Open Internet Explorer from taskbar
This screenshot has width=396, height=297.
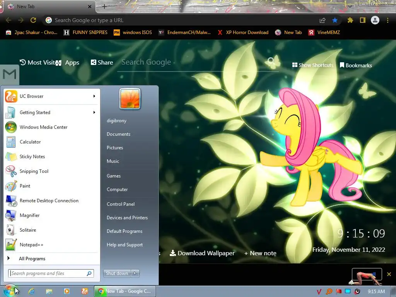click(x=31, y=291)
